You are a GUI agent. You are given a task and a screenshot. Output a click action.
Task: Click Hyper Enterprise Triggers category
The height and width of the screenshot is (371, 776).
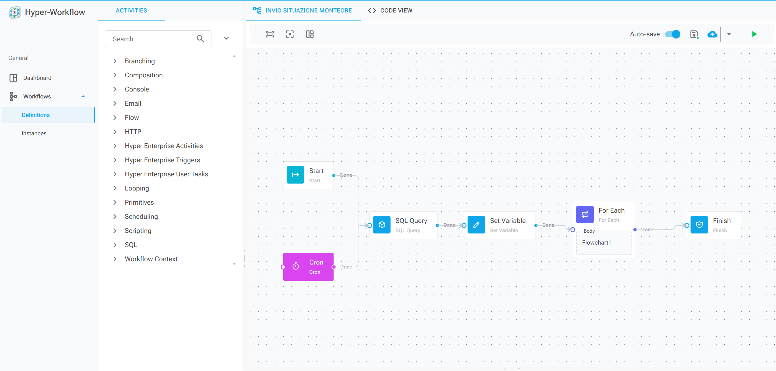pyautogui.click(x=162, y=160)
